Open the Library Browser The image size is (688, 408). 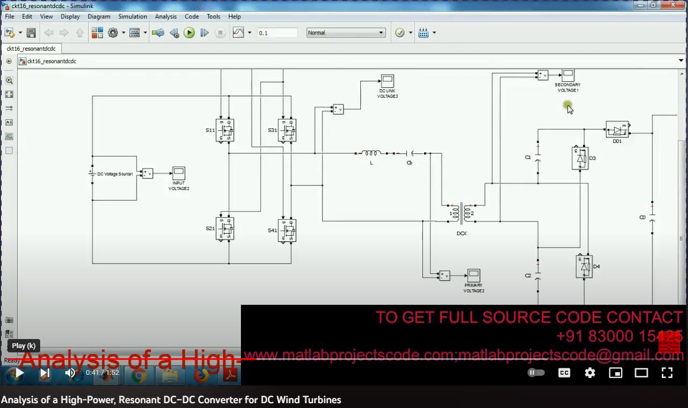[97, 33]
